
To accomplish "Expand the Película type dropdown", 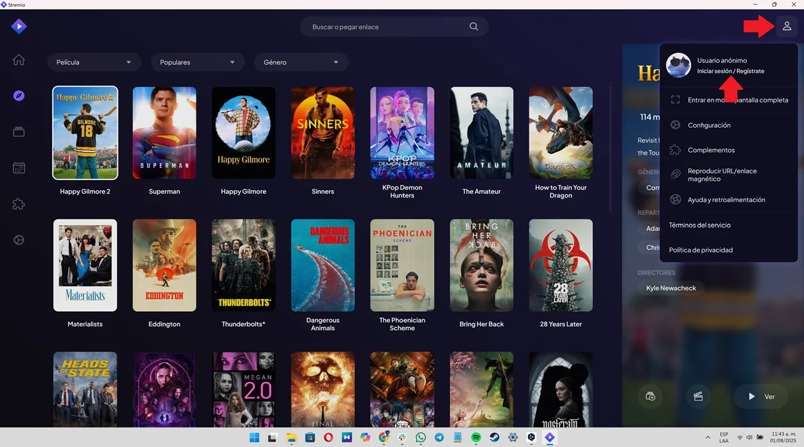I will [94, 62].
